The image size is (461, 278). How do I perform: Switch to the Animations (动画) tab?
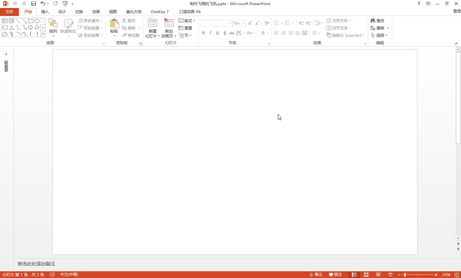pyautogui.click(x=96, y=12)
